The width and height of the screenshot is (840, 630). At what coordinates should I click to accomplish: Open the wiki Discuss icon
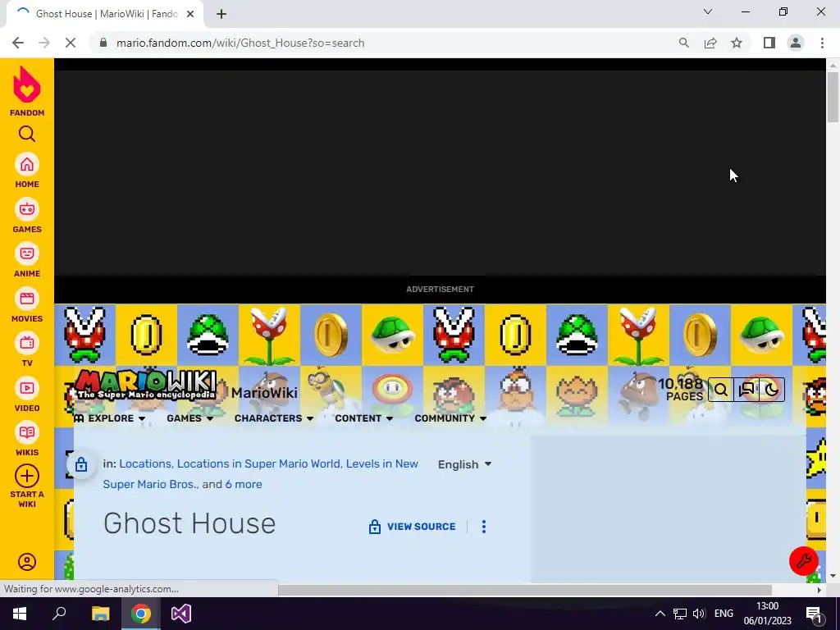[746, 390]
